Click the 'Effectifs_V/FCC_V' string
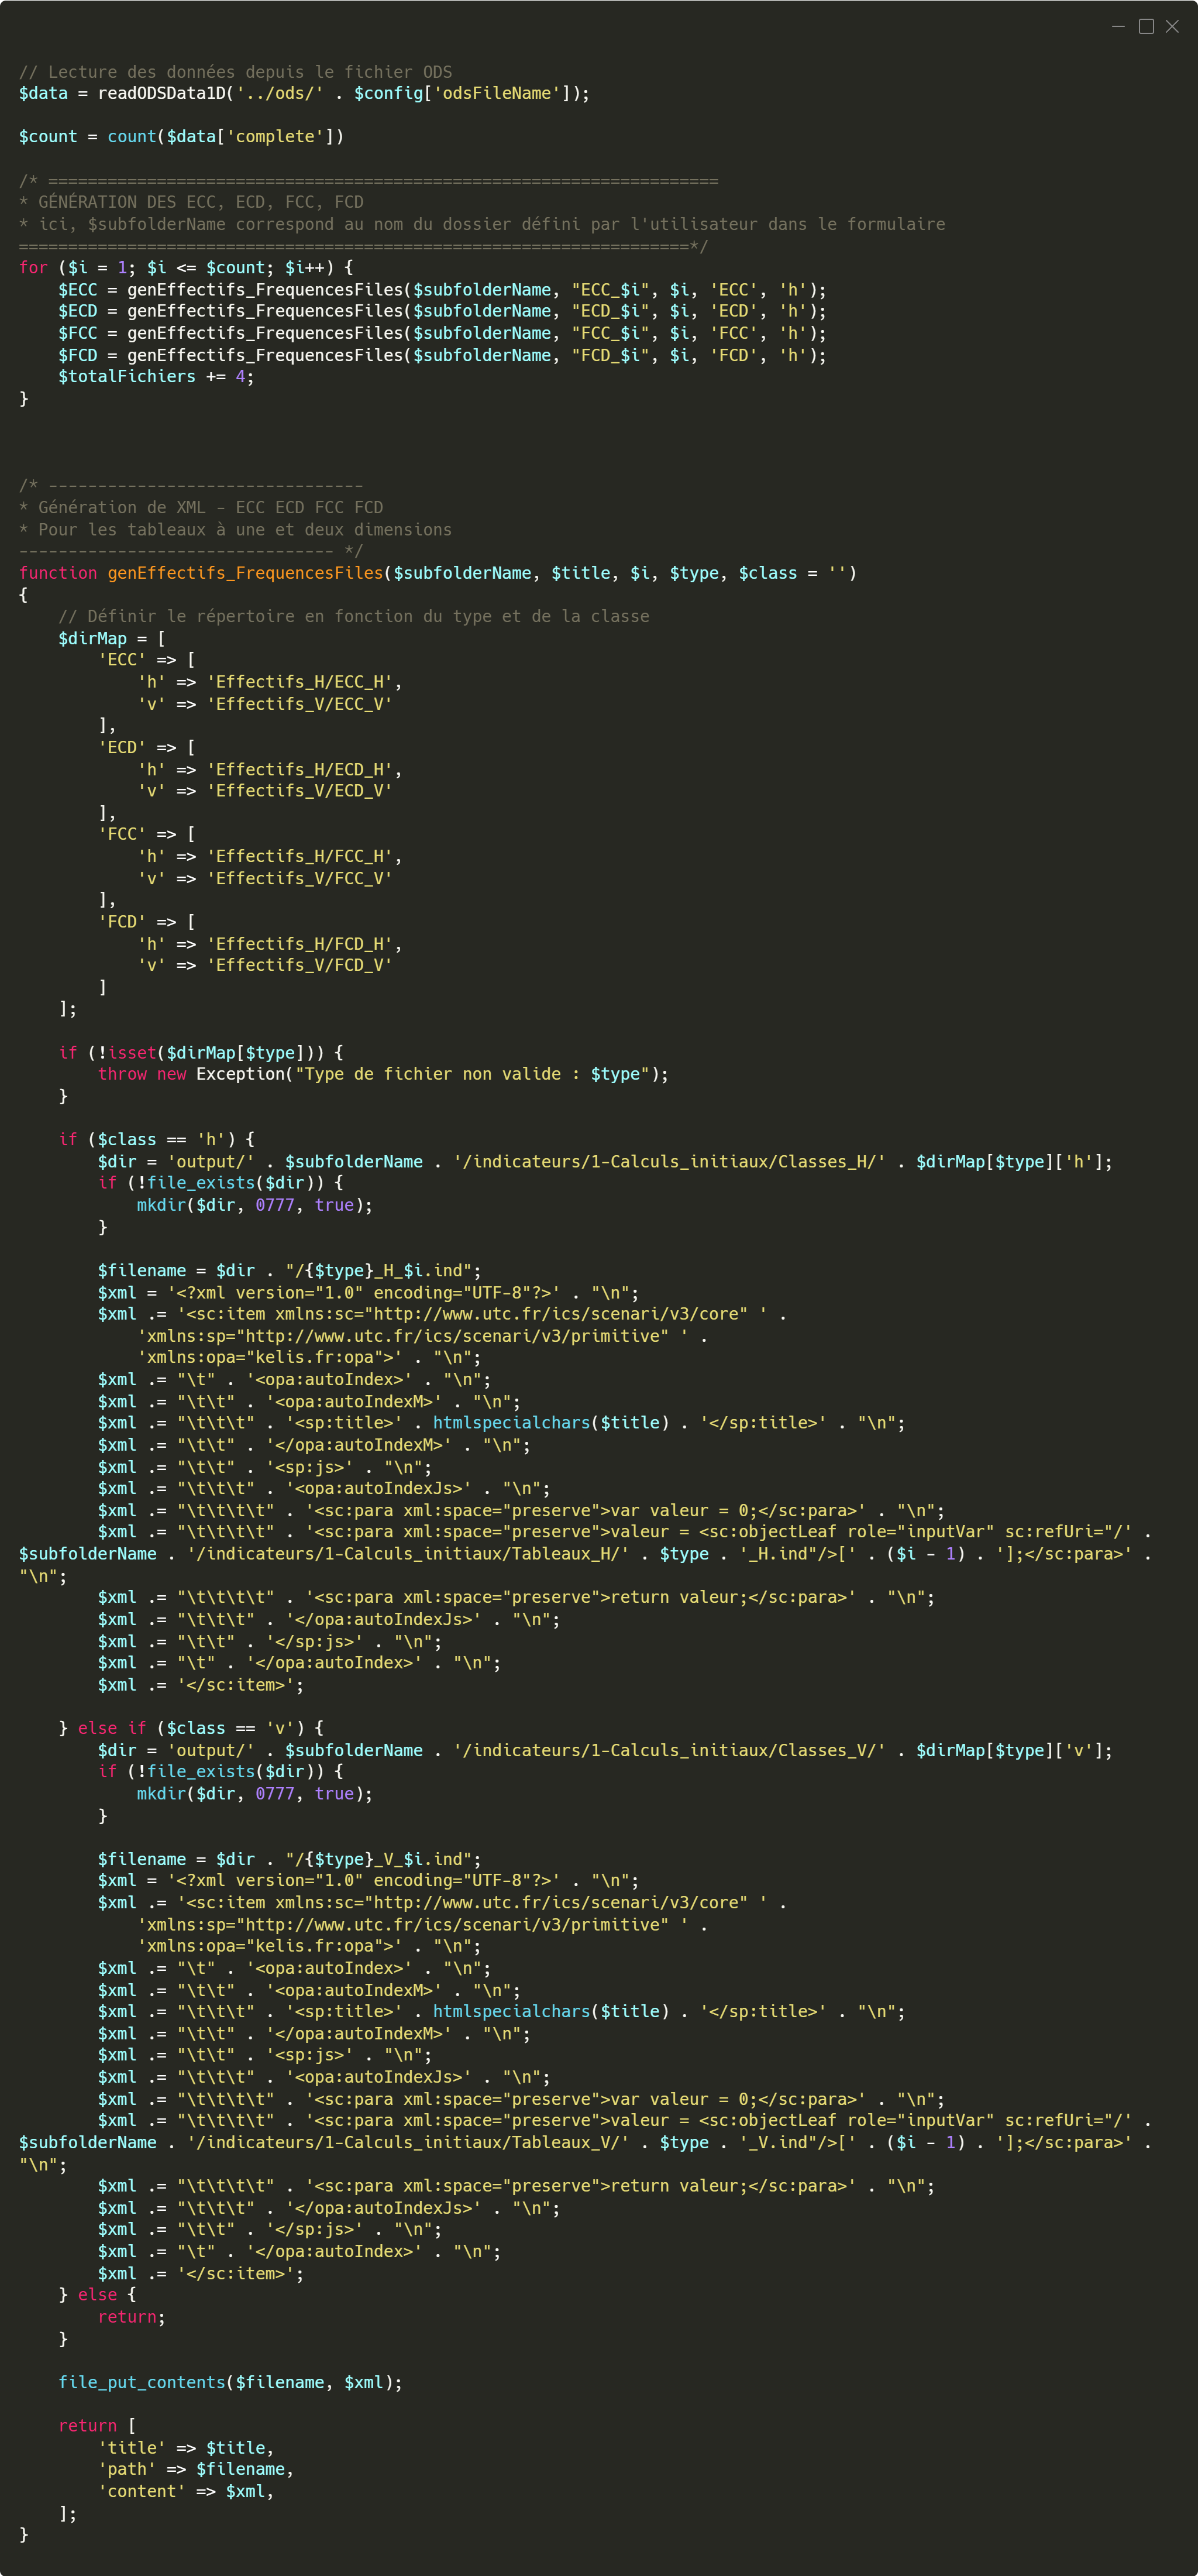 tap(299, 879)
